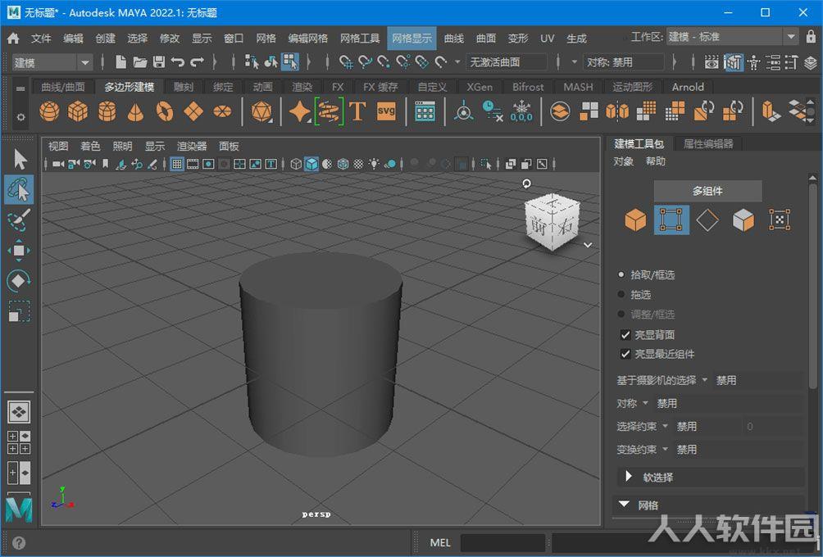
Task: Select the Paint selection tool
Action: [x=20, y=220]
